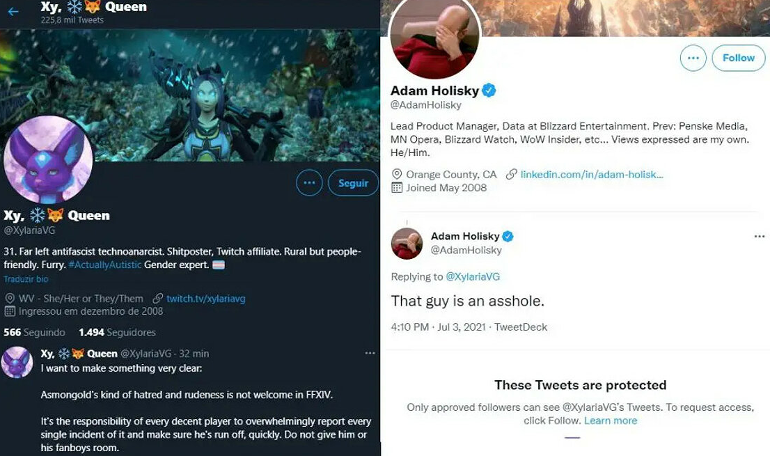Screen dimensions: 770x456
Task: Click the Learn more link
Action: click(611, 420)
